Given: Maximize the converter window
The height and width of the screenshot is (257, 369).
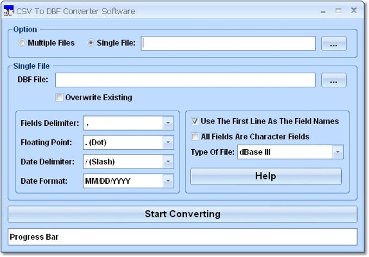Looking at the screenshot, I should pos(339,10).
